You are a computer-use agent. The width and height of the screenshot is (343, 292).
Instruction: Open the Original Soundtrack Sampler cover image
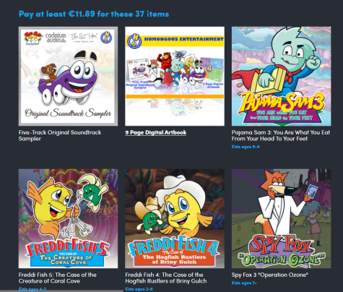pyautogui.click(x=68, y=76)
